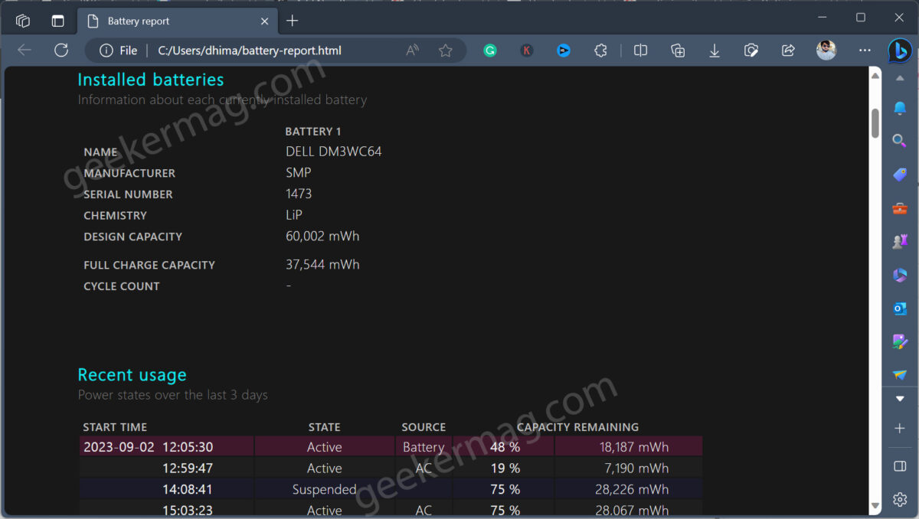
Task: Open the Share menu
Action: (787, 50)
